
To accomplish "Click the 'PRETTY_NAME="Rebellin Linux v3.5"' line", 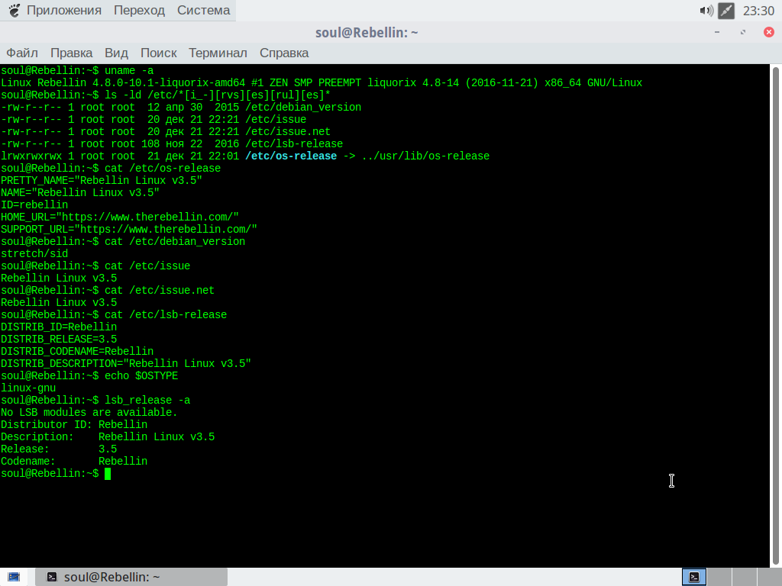I will 102,180.
